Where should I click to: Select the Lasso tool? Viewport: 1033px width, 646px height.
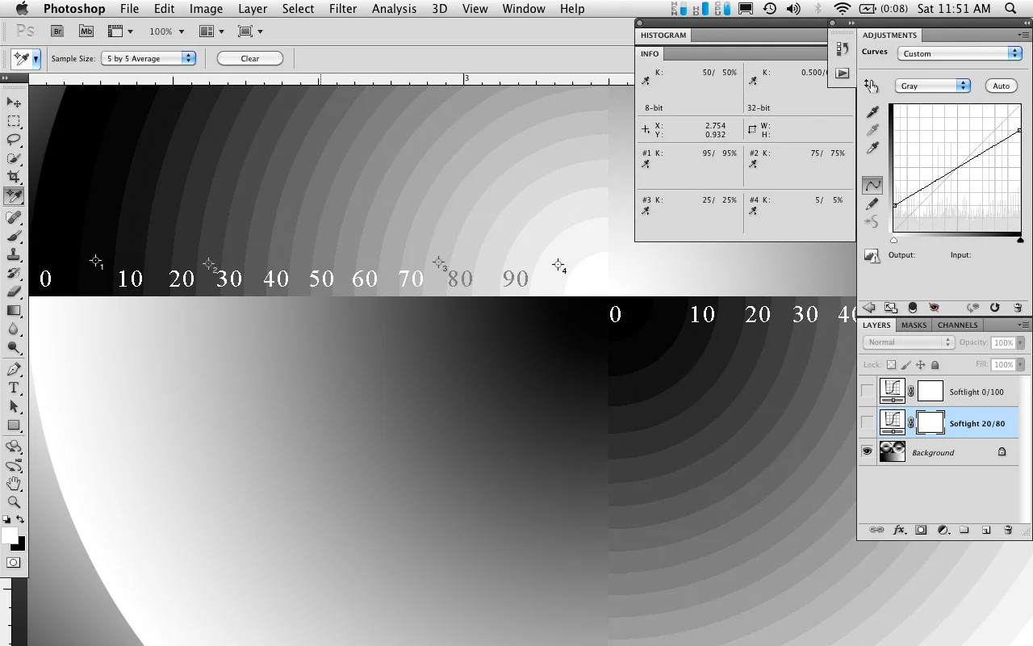point(14,140)
